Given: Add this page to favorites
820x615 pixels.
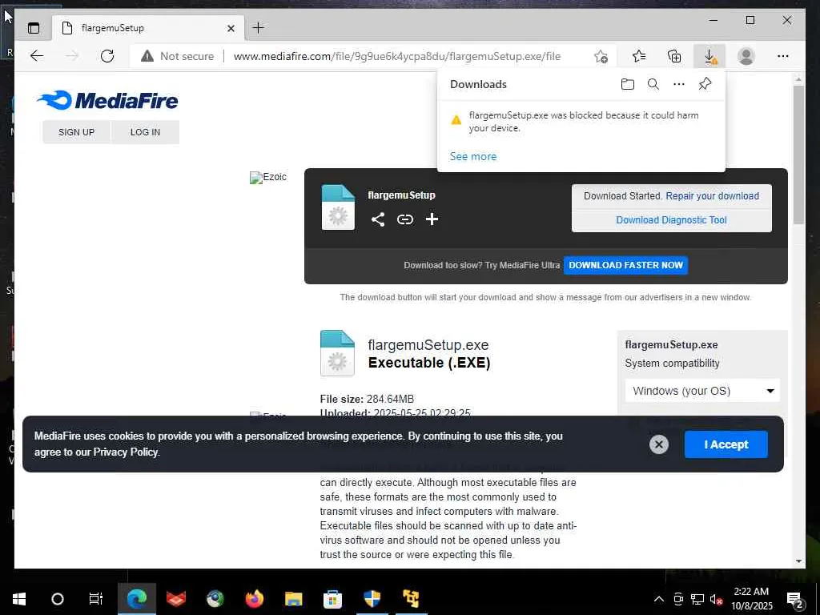Looking at the screenshot, I should [x=601, y=56].
